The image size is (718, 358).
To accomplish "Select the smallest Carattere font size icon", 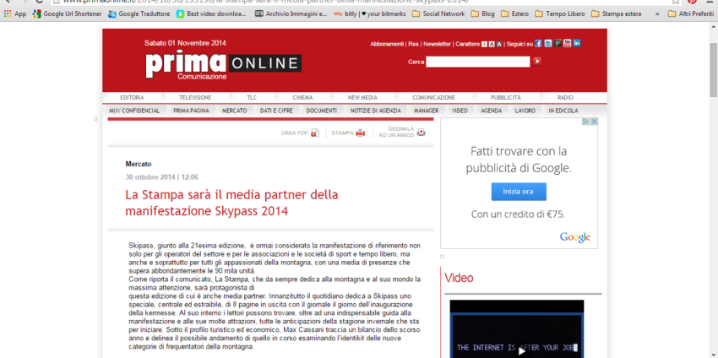I will click(x=484, y=45).
